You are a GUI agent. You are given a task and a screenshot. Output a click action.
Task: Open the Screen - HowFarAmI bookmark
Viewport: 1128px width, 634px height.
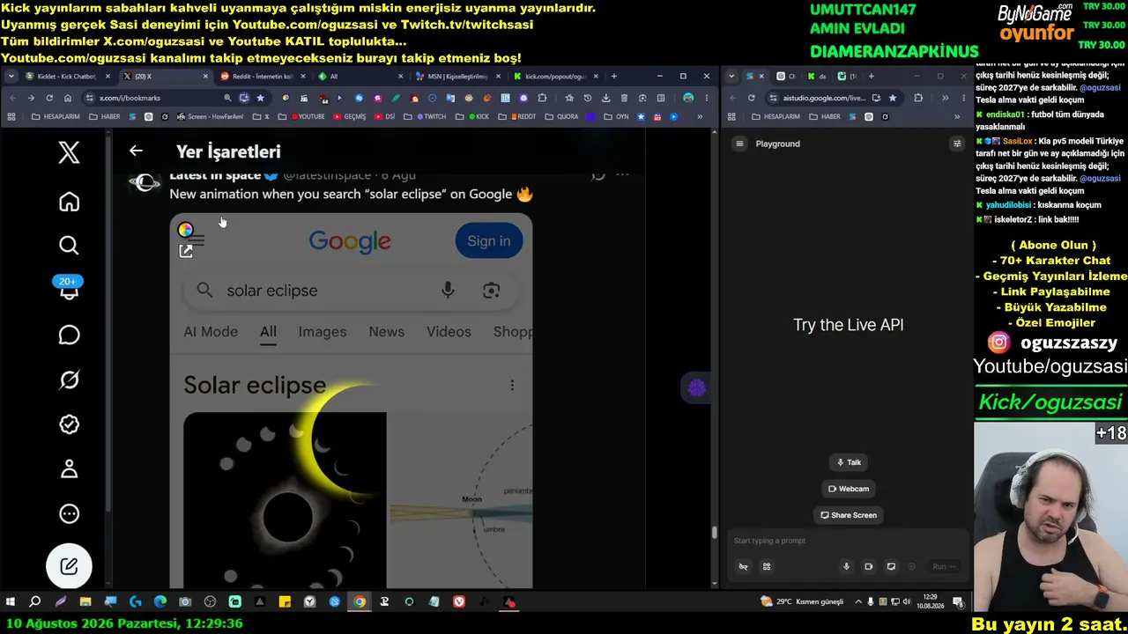(211, 116)
